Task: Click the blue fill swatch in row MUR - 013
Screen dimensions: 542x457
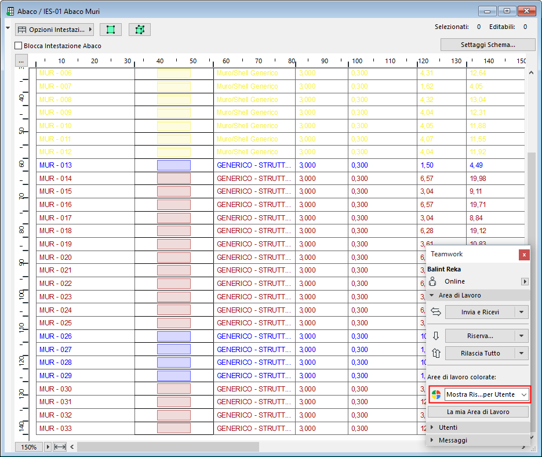Action: (173, 165)
